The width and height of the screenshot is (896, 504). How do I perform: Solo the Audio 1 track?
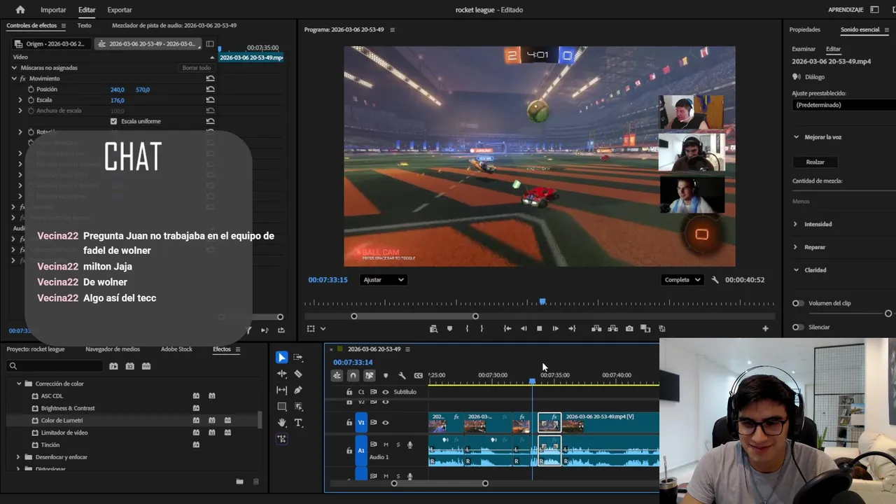tap(398, 444)
